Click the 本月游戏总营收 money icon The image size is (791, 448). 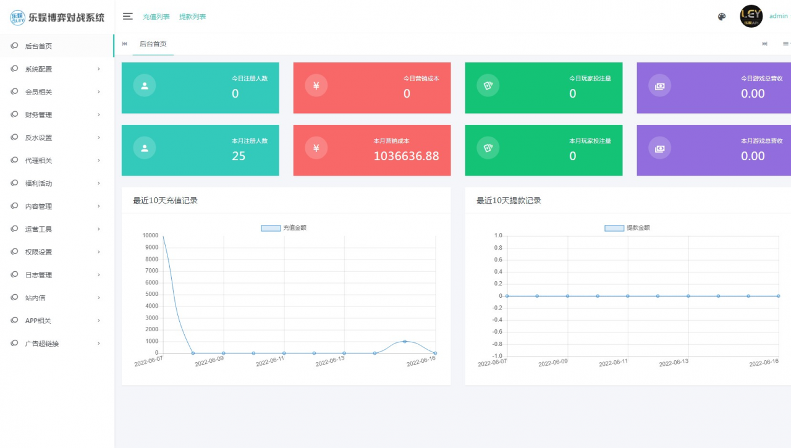[x=659, y=148]
